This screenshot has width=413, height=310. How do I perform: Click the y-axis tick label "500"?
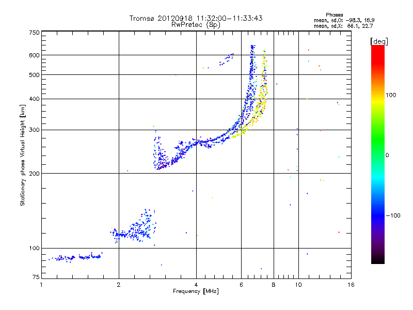click(x=34, y=75)
